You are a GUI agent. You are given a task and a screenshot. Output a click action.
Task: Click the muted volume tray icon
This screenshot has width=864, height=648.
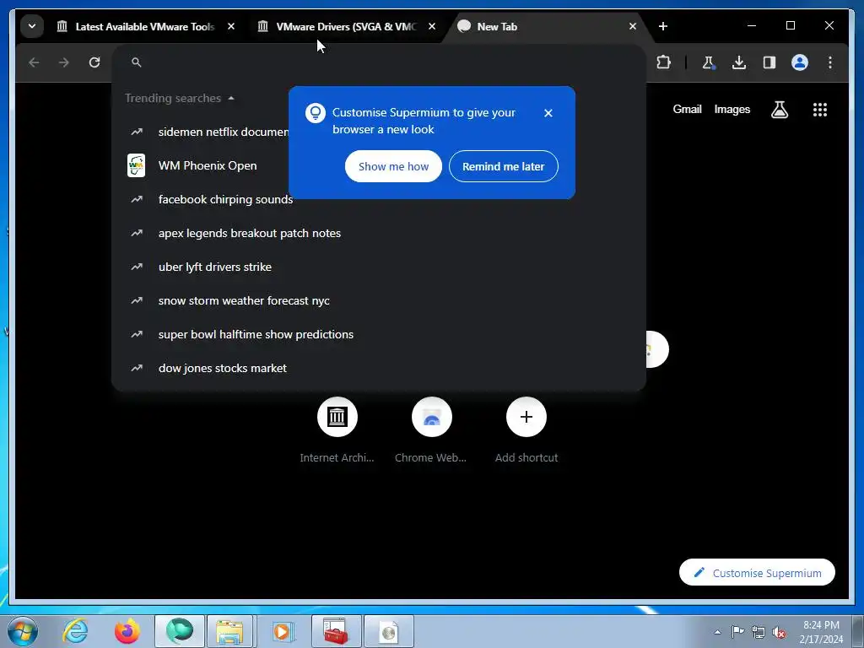point(779,632)
